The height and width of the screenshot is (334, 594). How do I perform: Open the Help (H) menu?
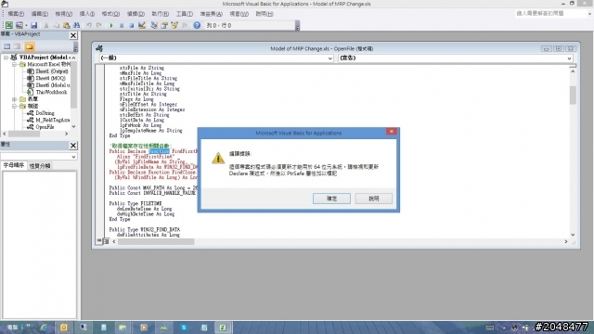point(264,14)
